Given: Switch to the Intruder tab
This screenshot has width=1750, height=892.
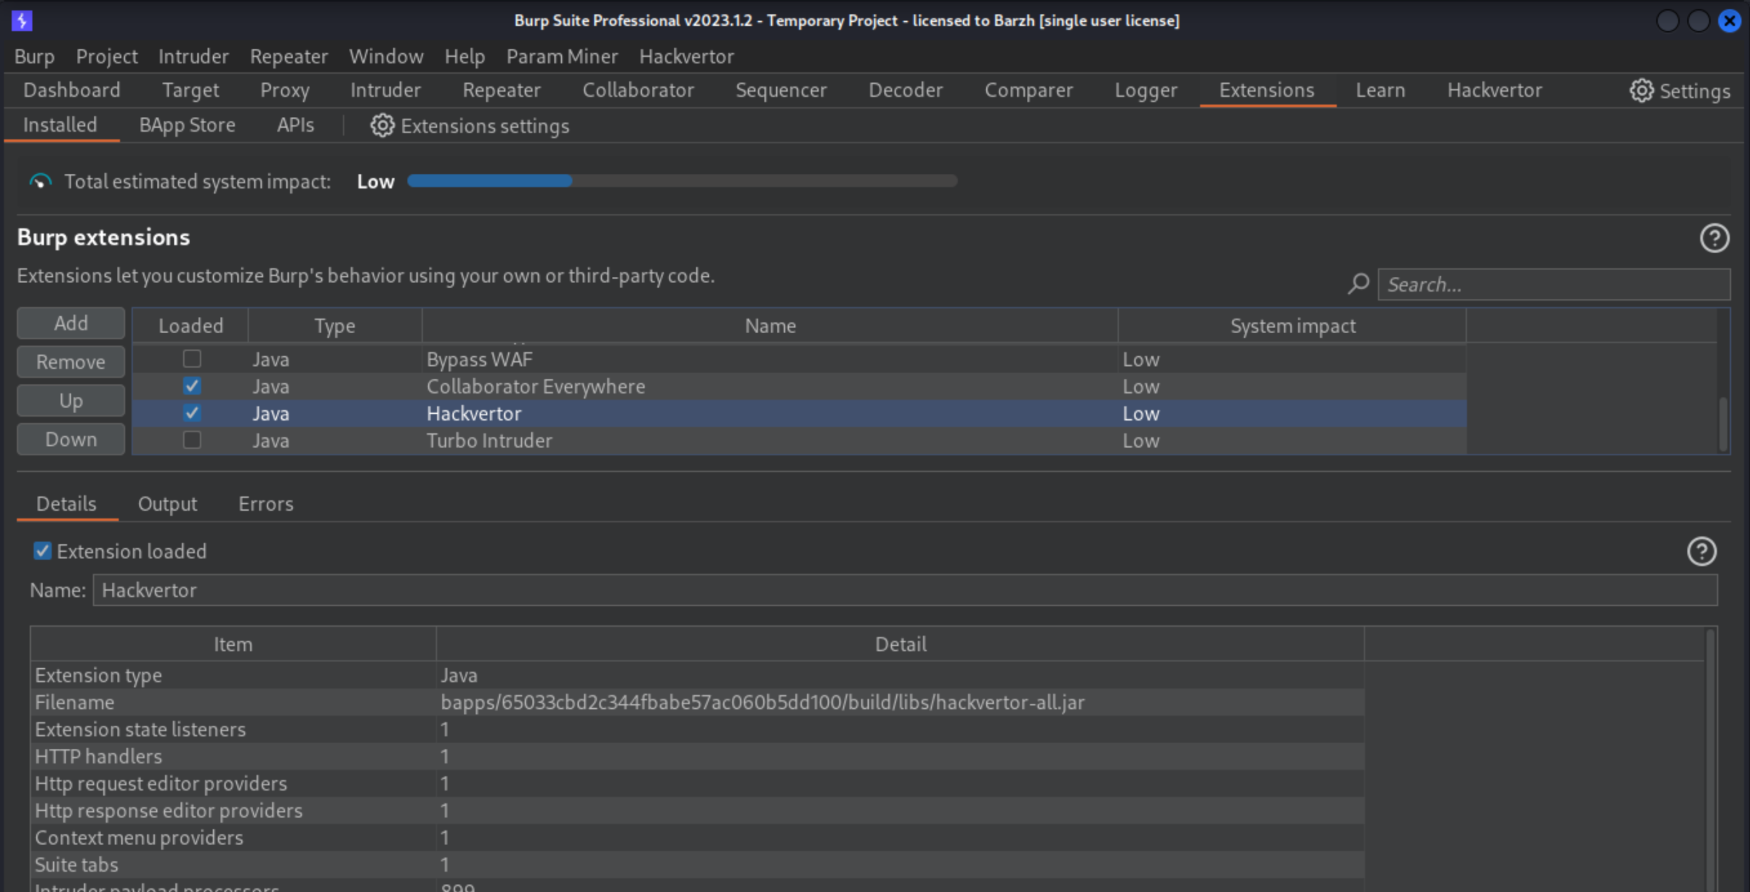Looking at the screenshot, I should 385,91.
